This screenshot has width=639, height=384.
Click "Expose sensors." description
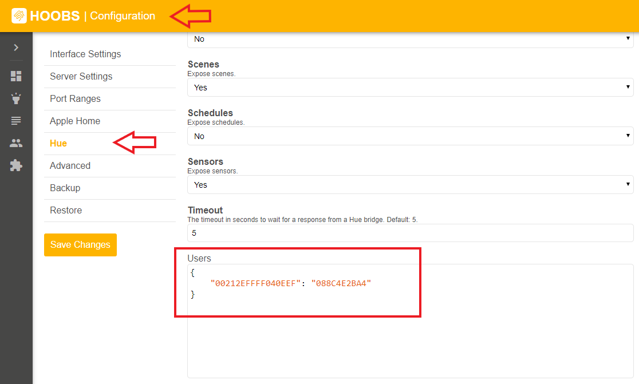(x=213, y=171)
